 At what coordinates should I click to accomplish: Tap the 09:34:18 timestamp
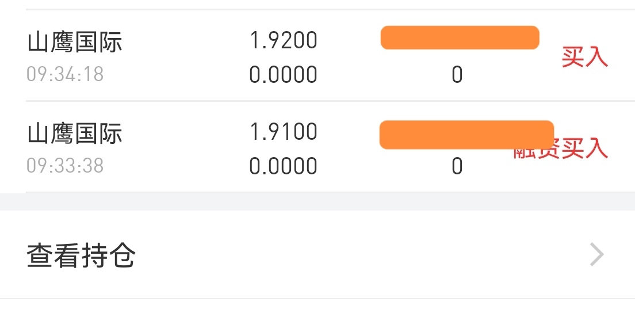pos(65,74)
